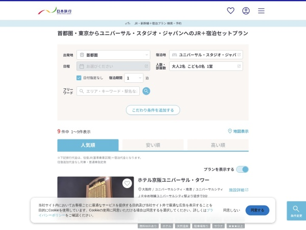Open the 宿泊地 destination field
This screenshot has height=230, width=306.
[206, 55]
